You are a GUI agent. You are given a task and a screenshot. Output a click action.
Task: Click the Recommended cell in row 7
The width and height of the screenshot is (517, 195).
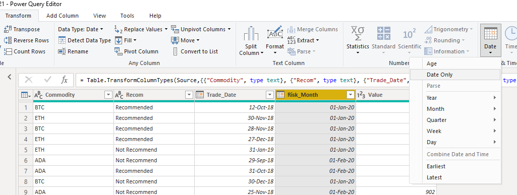(x=154, y=171)
